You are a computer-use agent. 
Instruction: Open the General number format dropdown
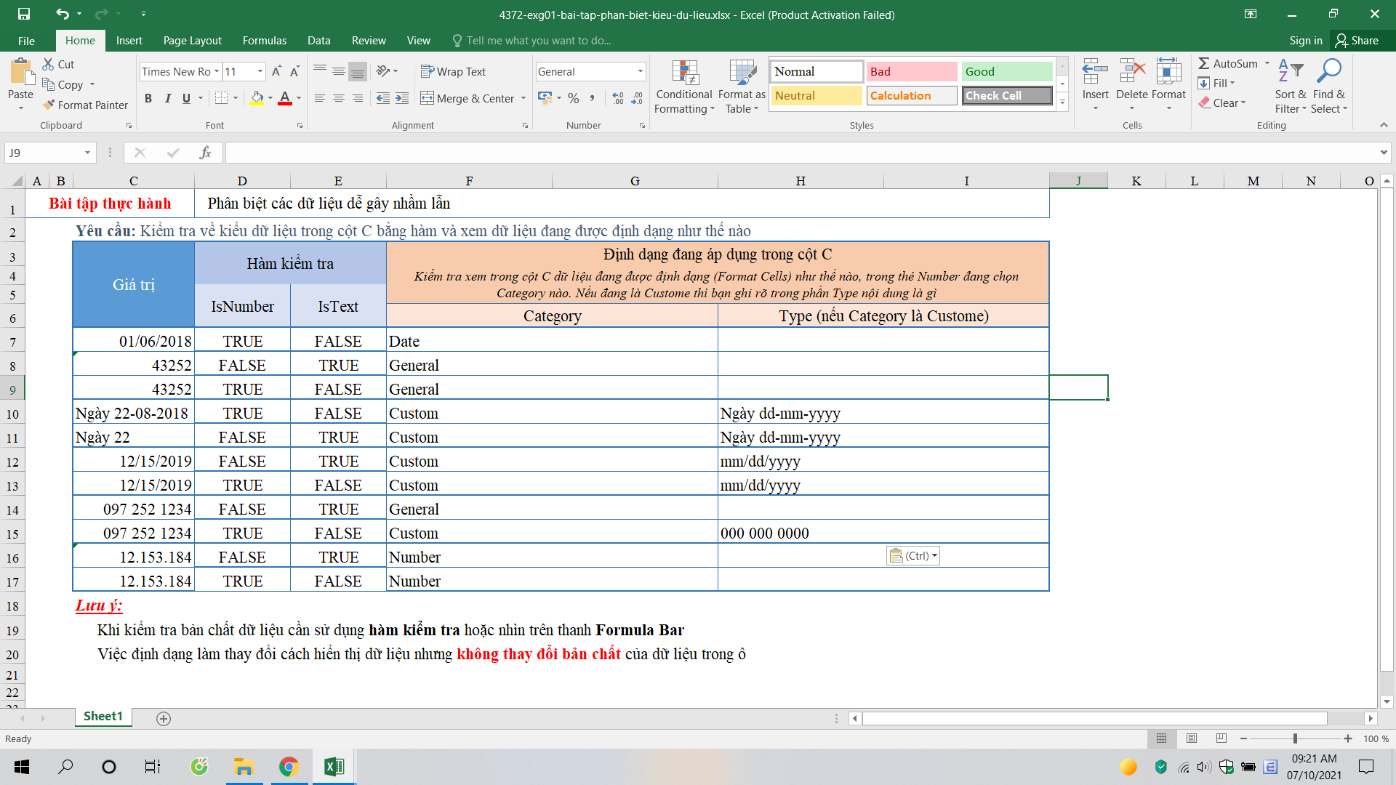tap(641, 71)
